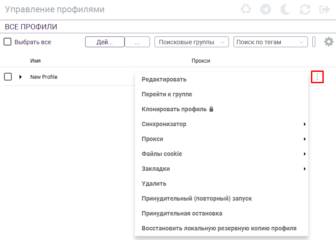336x240 pixels.
Task: Expand the 'Прокси' submenu in context menu
Action: pos(222,139)
